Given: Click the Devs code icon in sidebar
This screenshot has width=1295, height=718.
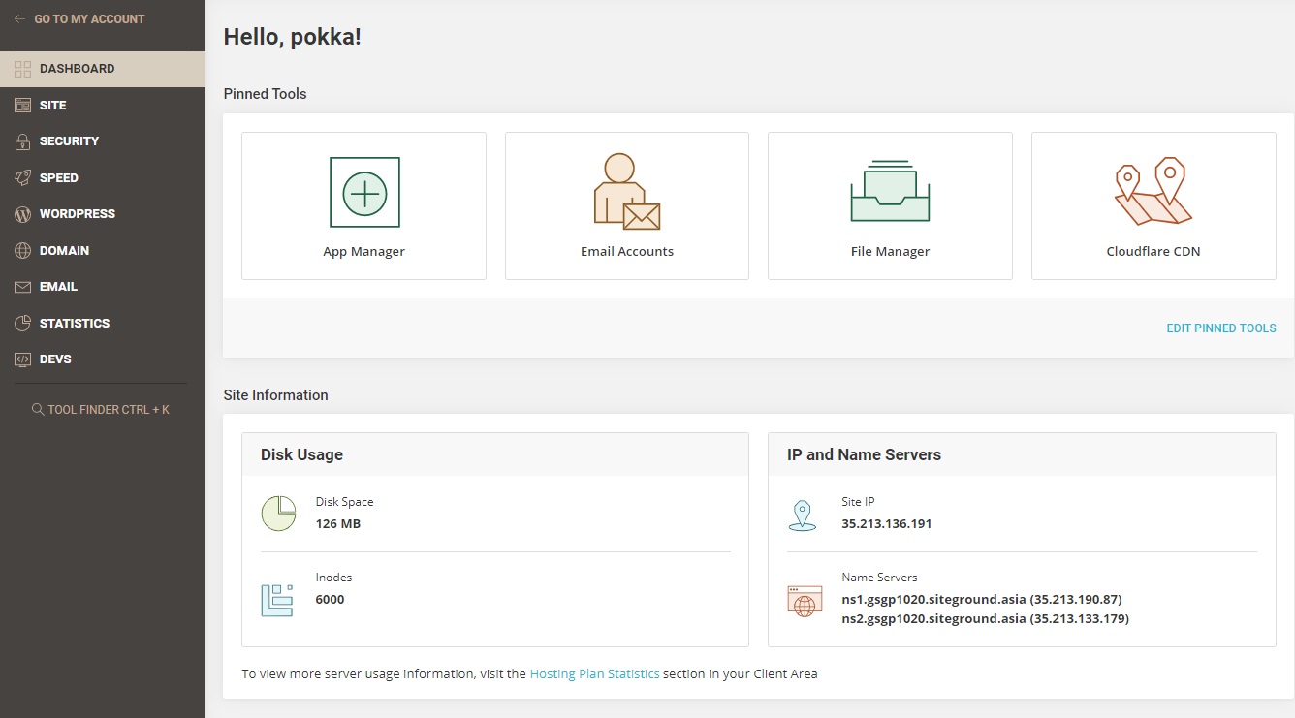Looking at the screenshot, I should pos(23,359).
